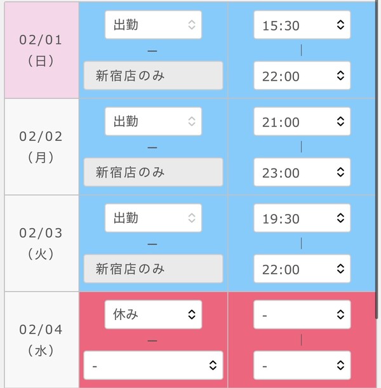Click the 02/03 (火) date cell
The height and width of the screenshot is (388, 381).
tap(41, 243)
